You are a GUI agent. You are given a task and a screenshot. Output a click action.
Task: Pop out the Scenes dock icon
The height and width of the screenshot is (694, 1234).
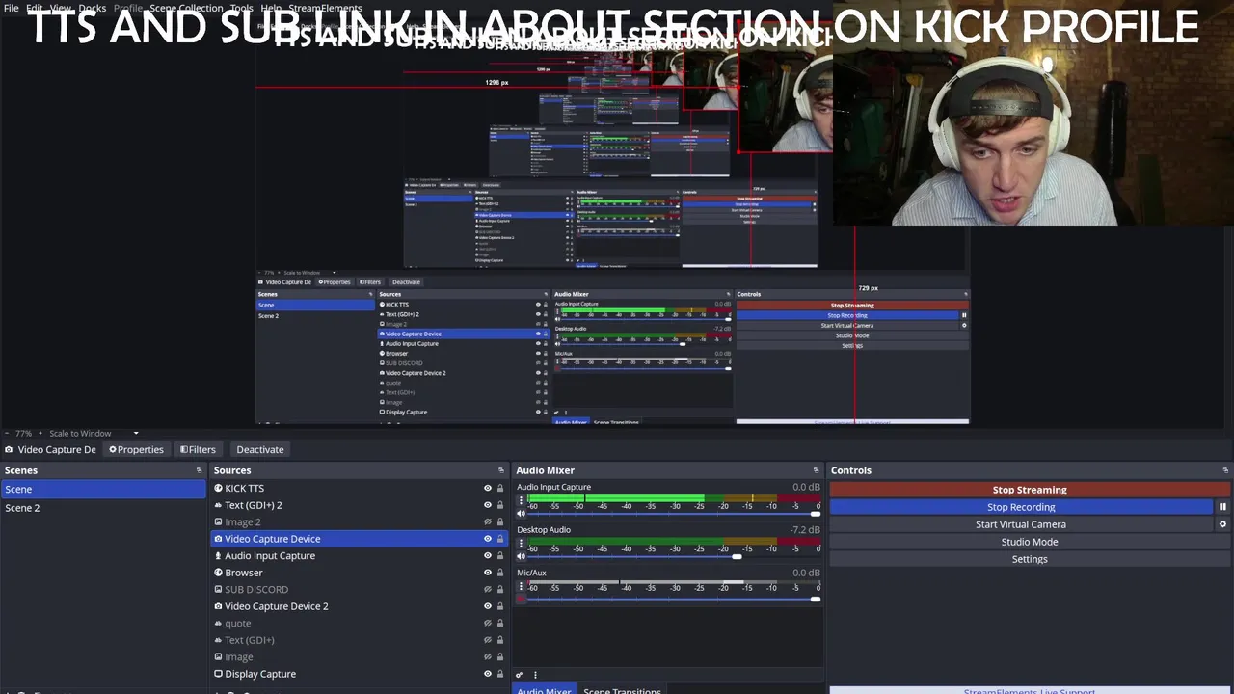coord(200,470)
